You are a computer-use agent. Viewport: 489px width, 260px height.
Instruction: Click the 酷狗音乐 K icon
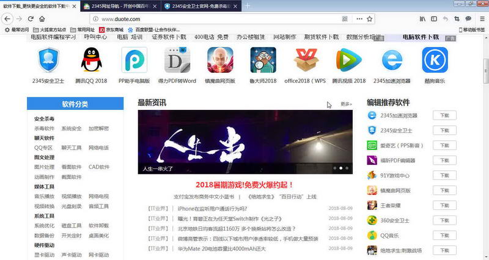[x=435, y=60]
